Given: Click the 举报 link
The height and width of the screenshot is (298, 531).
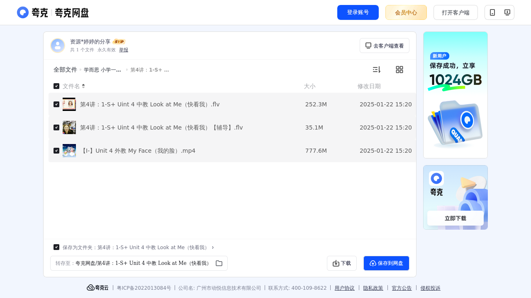Looking at the screenshot, I should (124, 50).
